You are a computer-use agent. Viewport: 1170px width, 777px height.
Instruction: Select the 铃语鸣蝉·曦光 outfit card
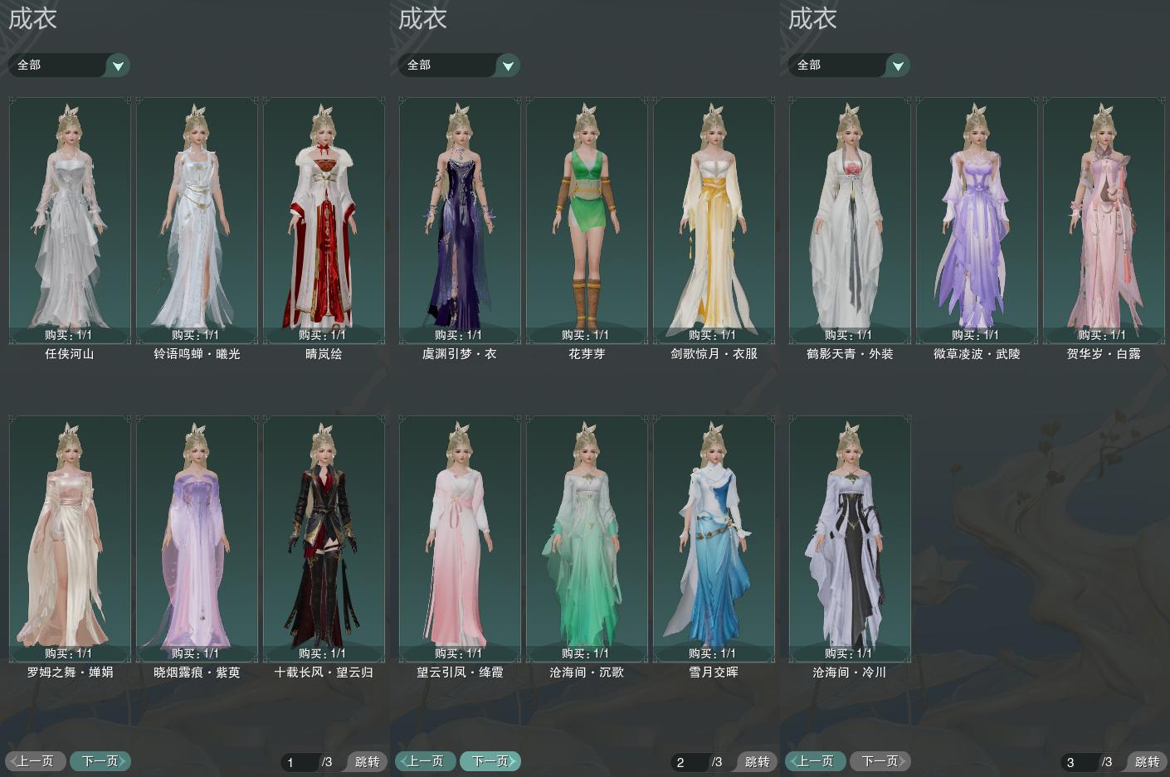[x=197, y=220]
